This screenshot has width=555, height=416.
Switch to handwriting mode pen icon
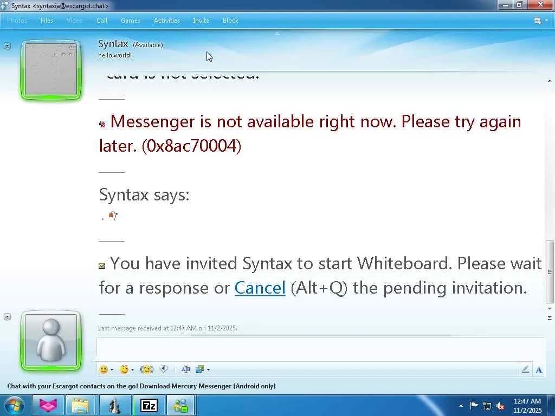(525, 369)
